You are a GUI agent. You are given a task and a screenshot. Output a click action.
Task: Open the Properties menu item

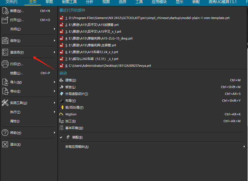[15, 121]
